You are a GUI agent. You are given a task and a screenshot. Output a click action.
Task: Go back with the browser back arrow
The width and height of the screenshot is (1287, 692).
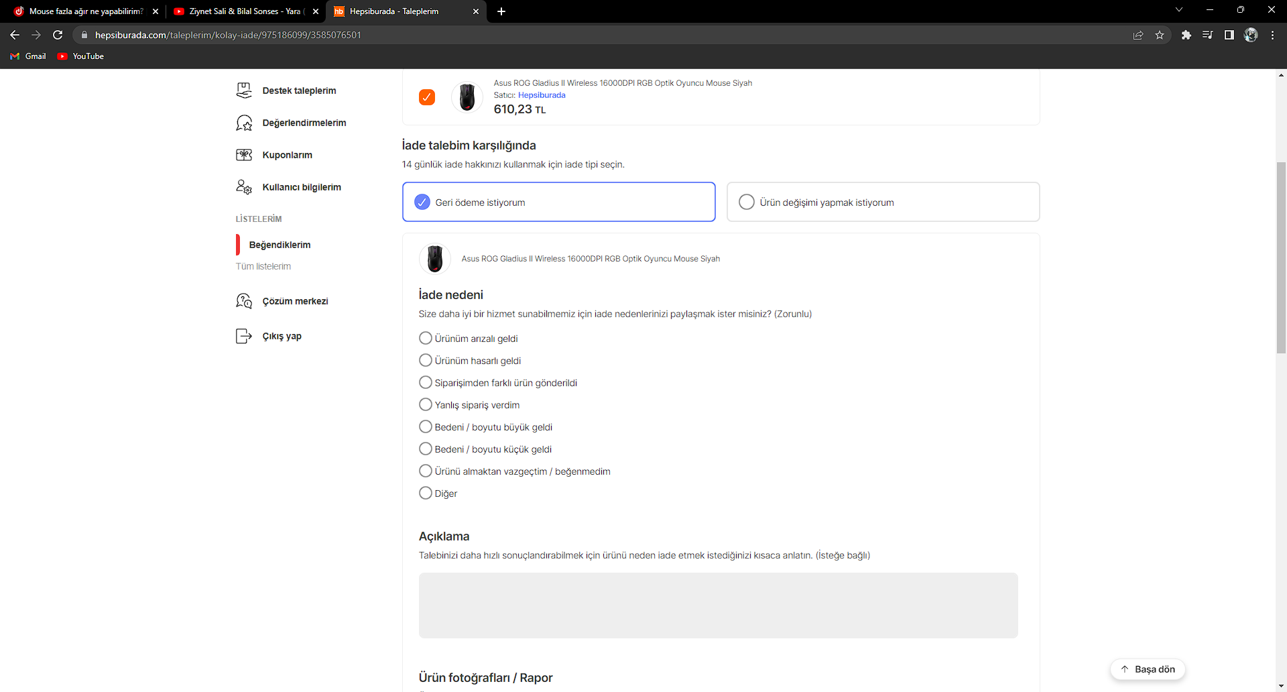[15, 35]
